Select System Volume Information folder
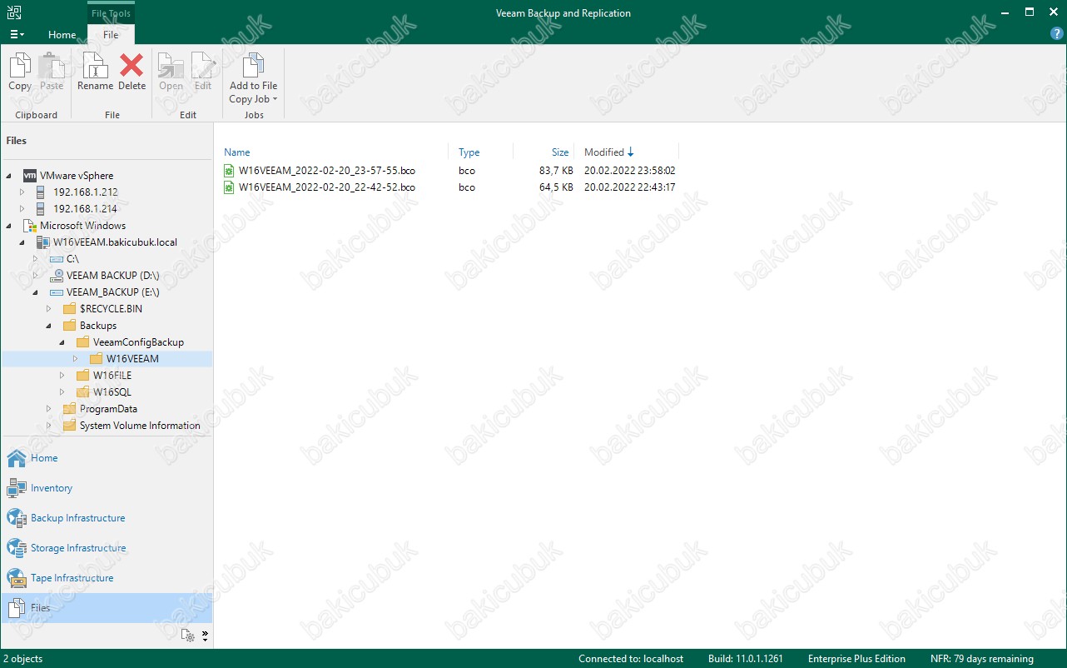This screenshot has height=668, width=1067. 140,426
